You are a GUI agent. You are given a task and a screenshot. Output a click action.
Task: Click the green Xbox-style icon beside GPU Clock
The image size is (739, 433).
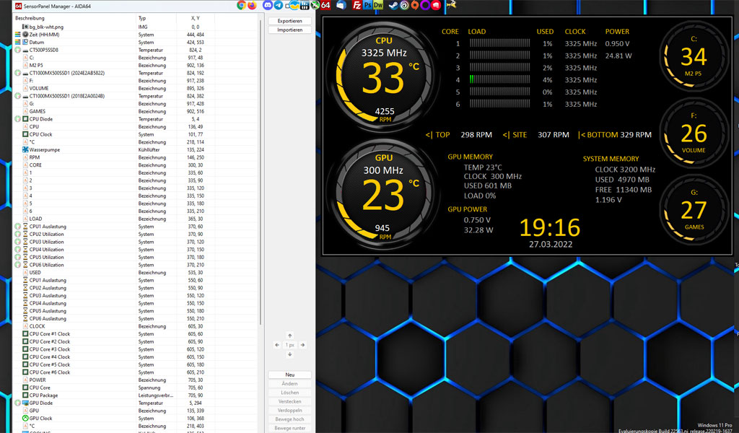coord(25,418)
